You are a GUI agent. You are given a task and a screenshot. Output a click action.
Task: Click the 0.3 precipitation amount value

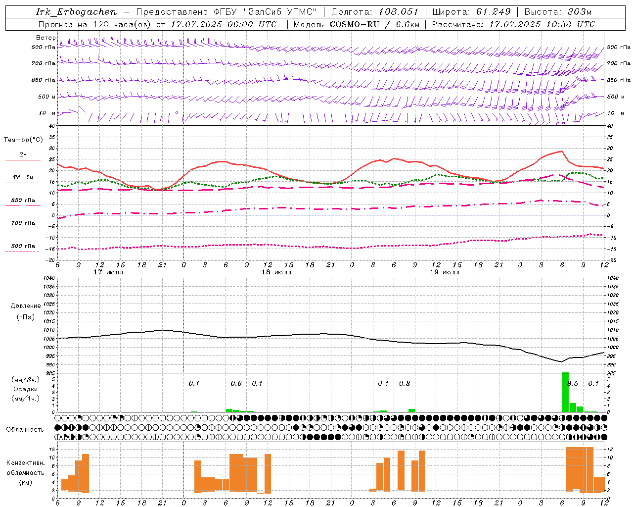click(x=405, y=383)
